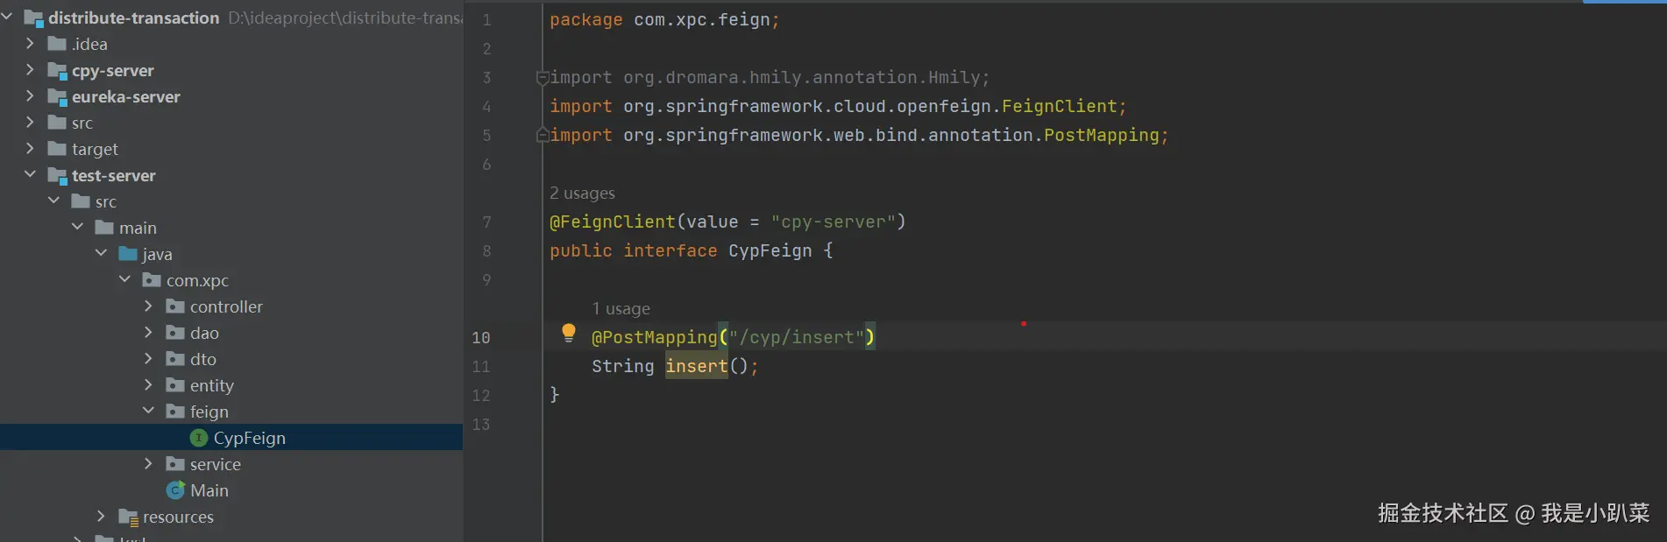Select the entity package in tree

pyautogui.click(x=211, y=385)
